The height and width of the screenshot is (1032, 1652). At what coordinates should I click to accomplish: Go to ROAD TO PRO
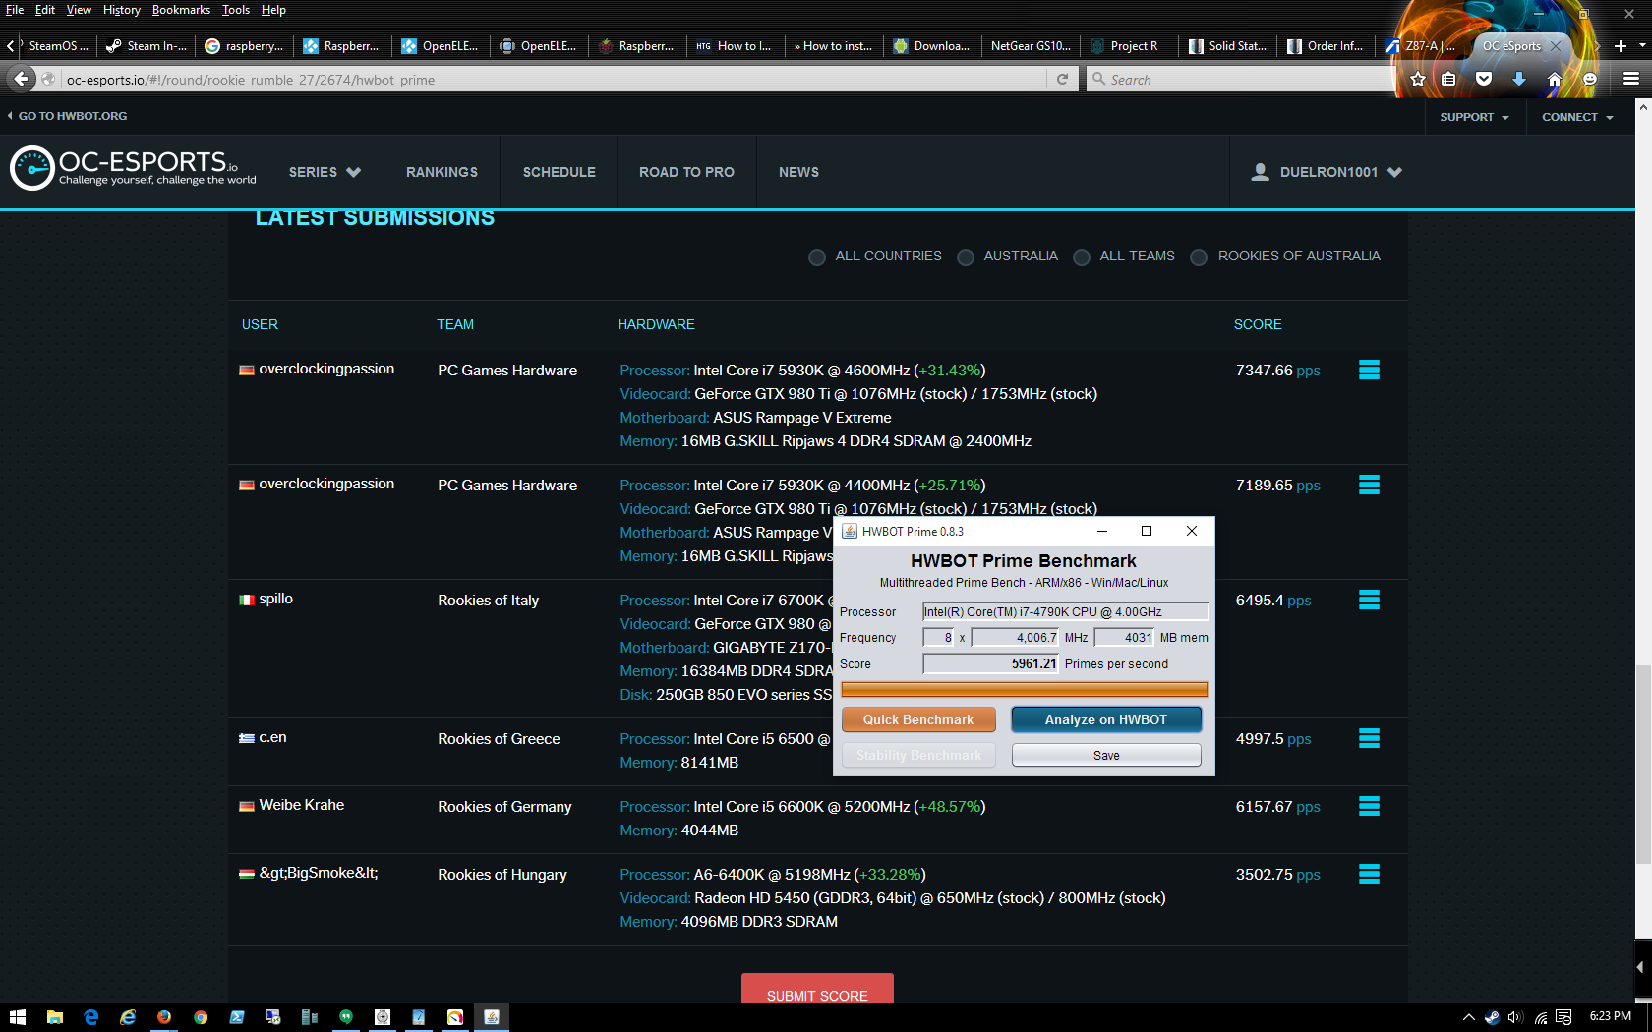(686, 172)
